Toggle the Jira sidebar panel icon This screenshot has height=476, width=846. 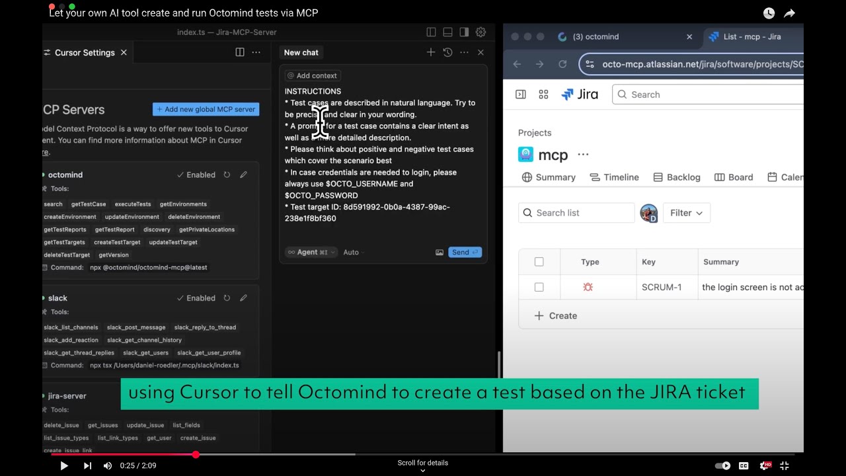[521, 95]
